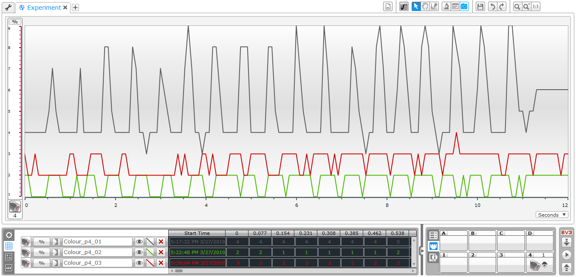Image resolution: width=576 pixels, height=277 pixels.
Task: Change the green line color for Colour_p4_02
Action: 150,252
